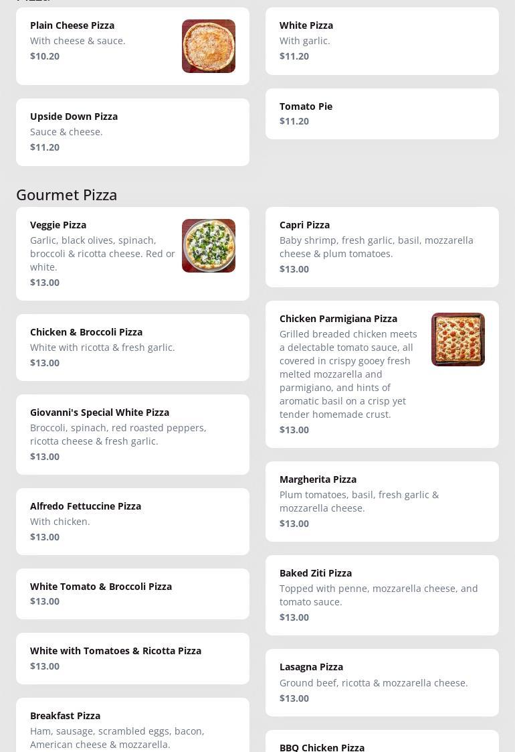This screenshot has width=515, height=752.
Task: Click the Veggie Pizza title text
Action: (58, 225)
